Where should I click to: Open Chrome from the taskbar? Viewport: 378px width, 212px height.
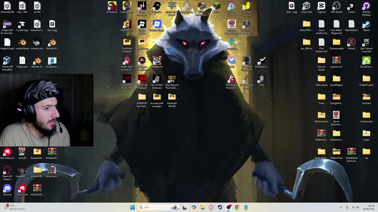(237, 207)
